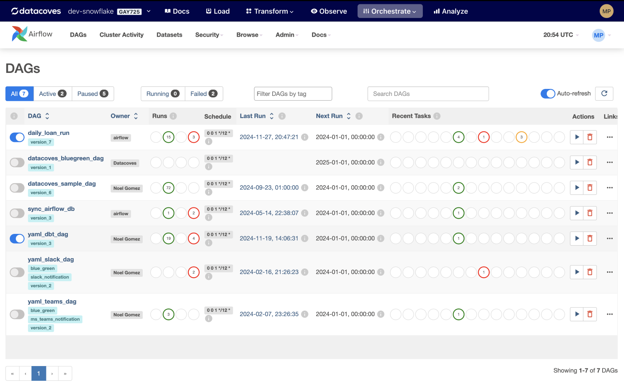Filter by Failed runs tab

(204, 94)
